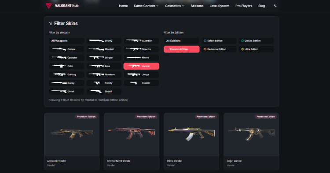330x173 pixels.
Task: Open the Prime Vandal skin image
Action: click(x=191, y=134)
